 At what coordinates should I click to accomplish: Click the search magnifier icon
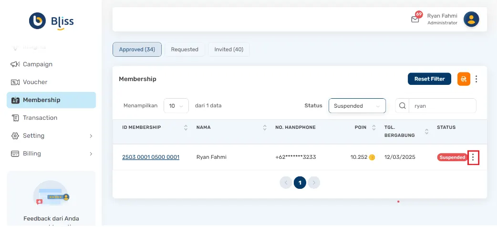pos(402,106)
